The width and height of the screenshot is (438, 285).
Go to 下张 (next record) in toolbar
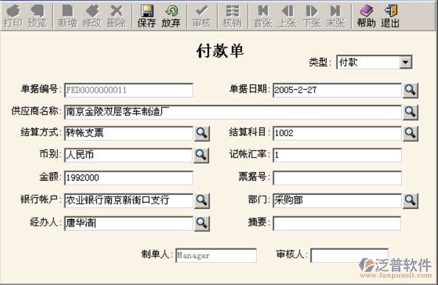[x=312, y=16]
